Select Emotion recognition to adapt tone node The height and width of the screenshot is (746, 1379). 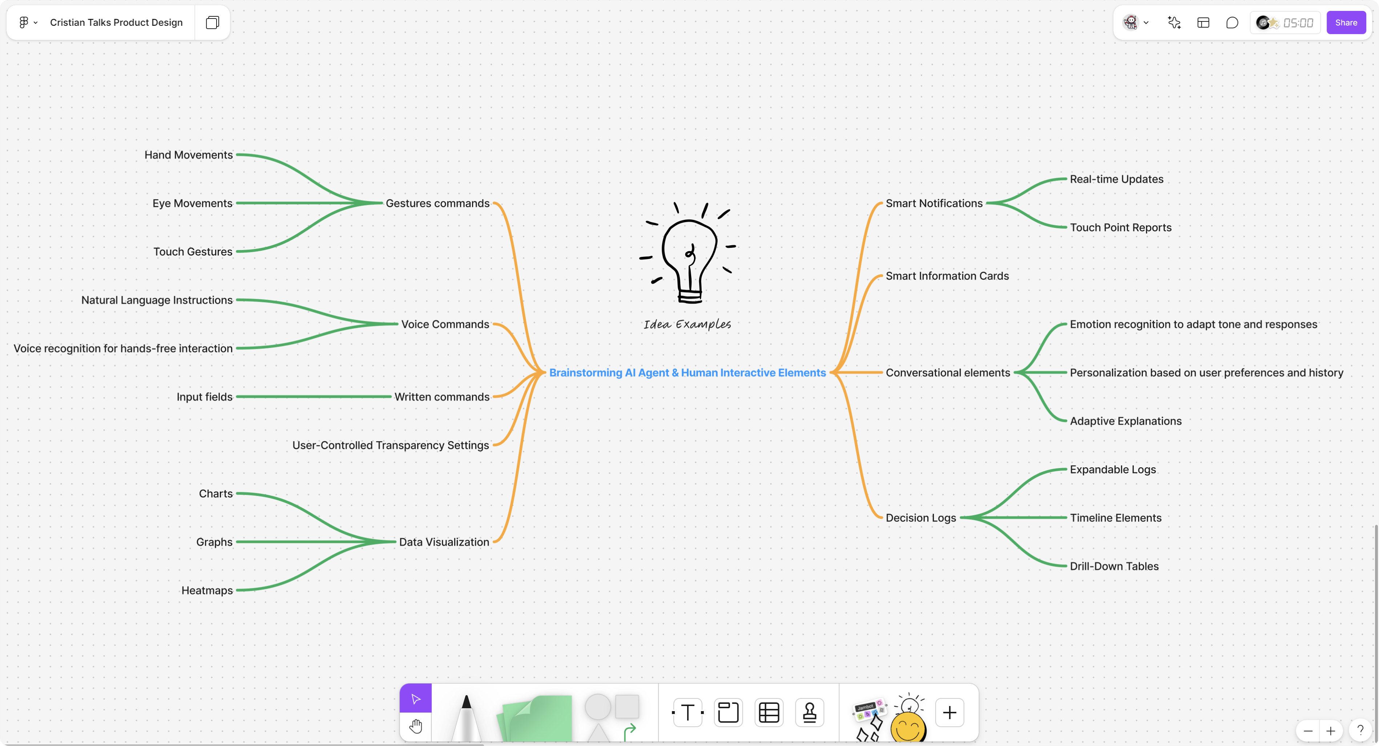(x=1193, y=324)
